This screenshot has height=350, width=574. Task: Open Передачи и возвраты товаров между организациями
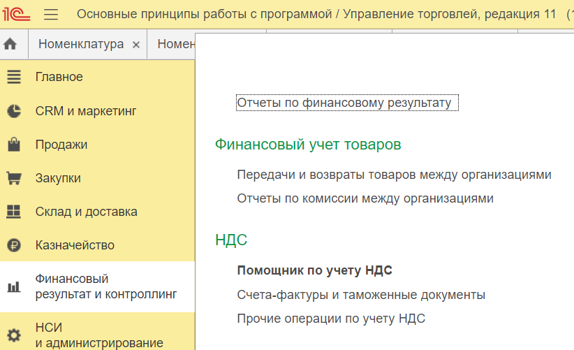coord(394,175)
